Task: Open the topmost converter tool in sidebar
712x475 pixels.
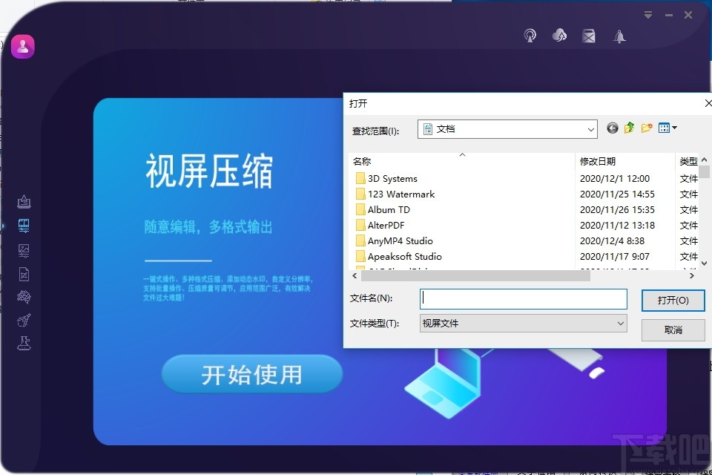Action: click(x=23, y=200)
